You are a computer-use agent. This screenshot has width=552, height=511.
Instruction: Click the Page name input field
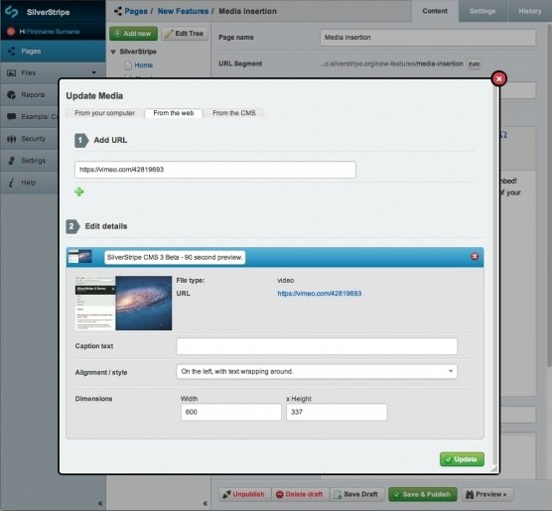pos(428,38)
